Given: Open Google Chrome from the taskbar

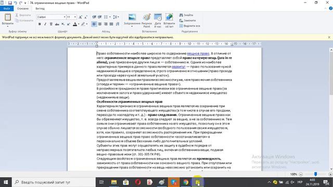Looking at the screenshot, I should pyautogui.click(x=186, y=182).
